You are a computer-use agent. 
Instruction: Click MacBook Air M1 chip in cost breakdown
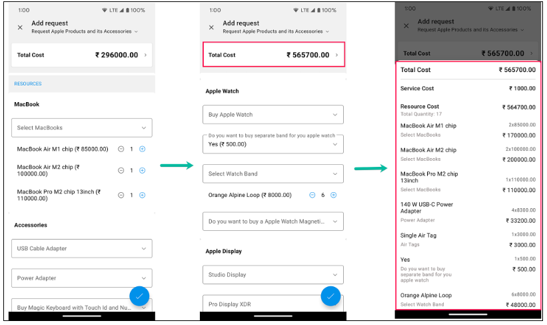(428, 125)
